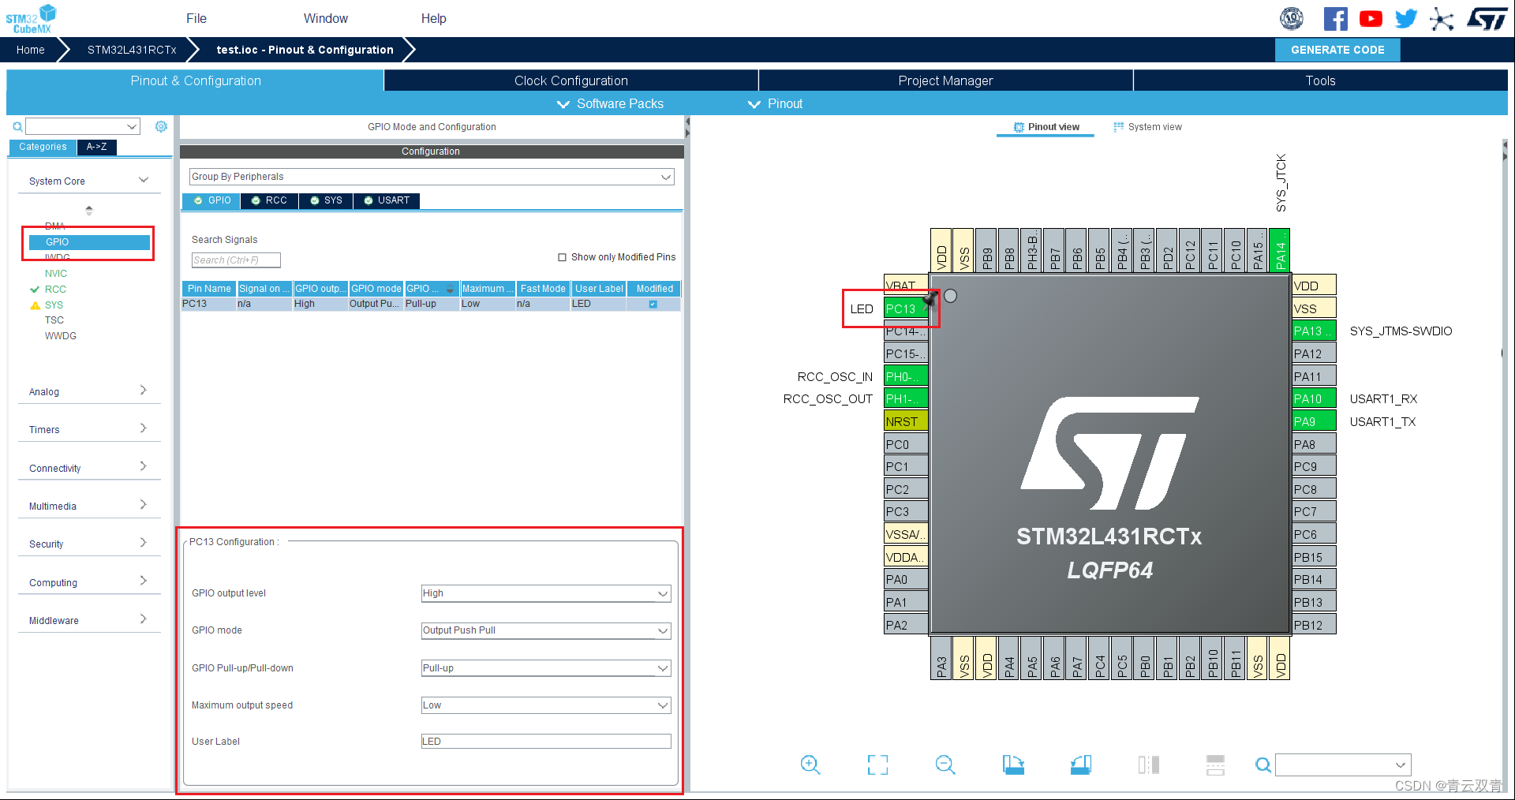Toggle Show only Modified Pins checkbox
Screen dimensions: 1515x800
(x=562, y=257)
